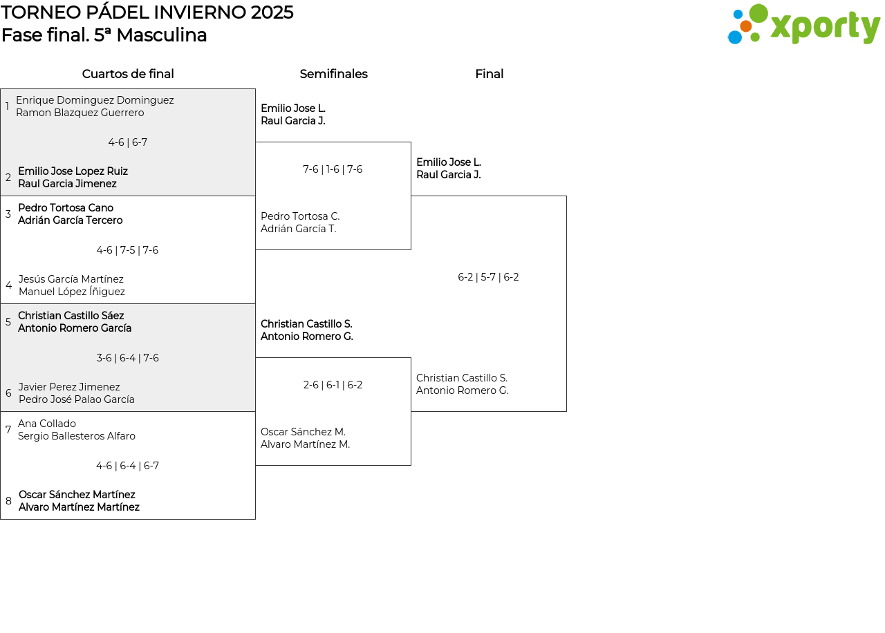
Task: Select finalist Emilio Jose L. in Final
Action: [x=449, y=169]
